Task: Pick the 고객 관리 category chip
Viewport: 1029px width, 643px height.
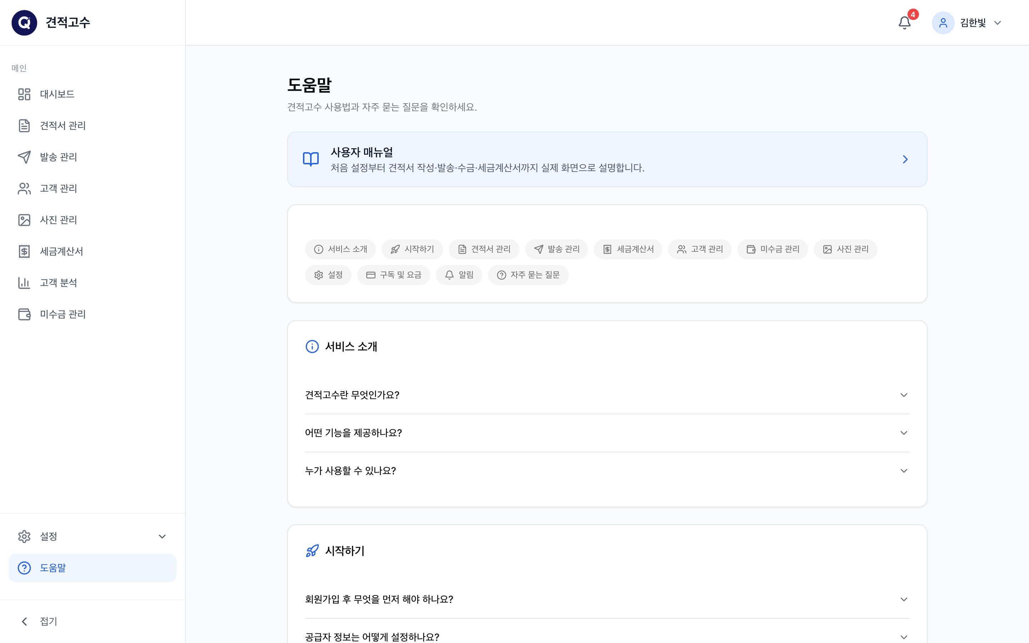Action: pyautogui.click(x=700, y=249)
